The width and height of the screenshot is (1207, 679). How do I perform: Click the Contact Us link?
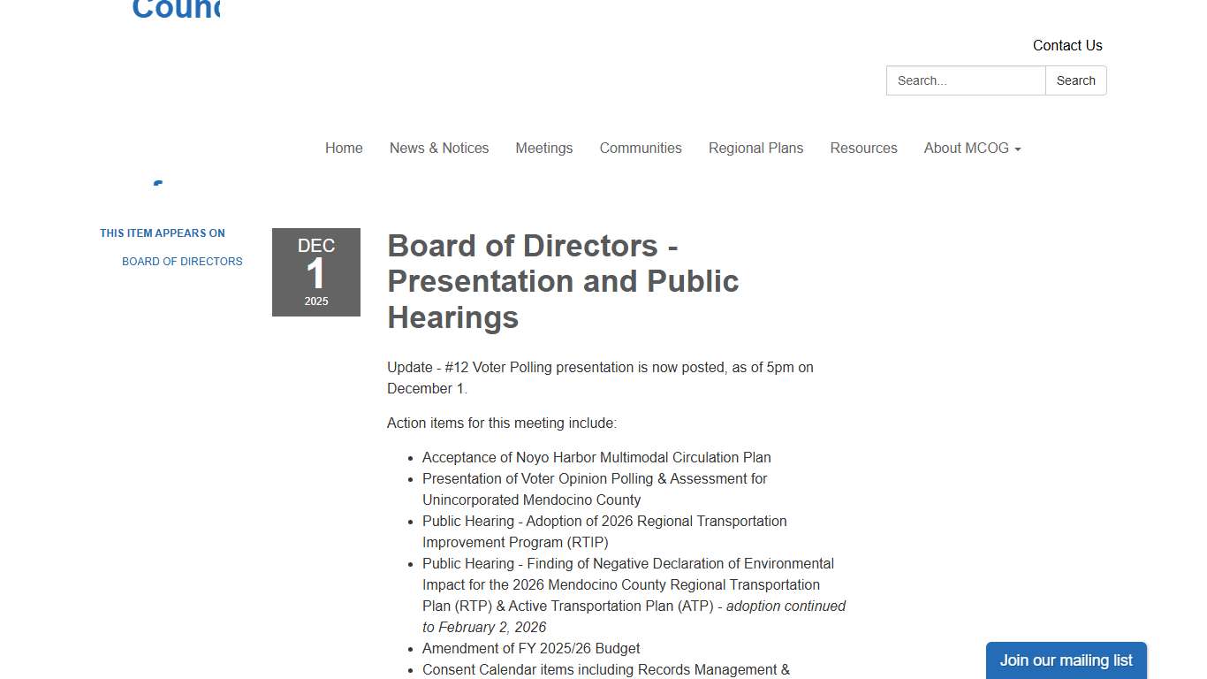point(1067,45)
